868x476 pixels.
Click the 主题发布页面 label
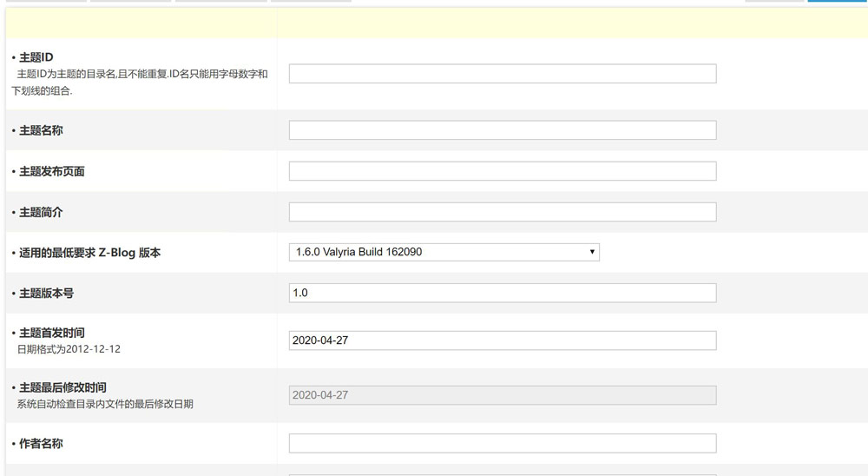pos(51,171)
